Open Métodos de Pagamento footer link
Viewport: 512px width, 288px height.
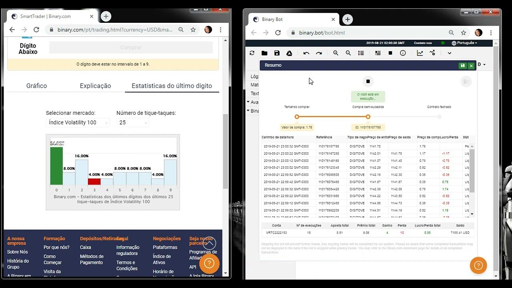[92, 259]
